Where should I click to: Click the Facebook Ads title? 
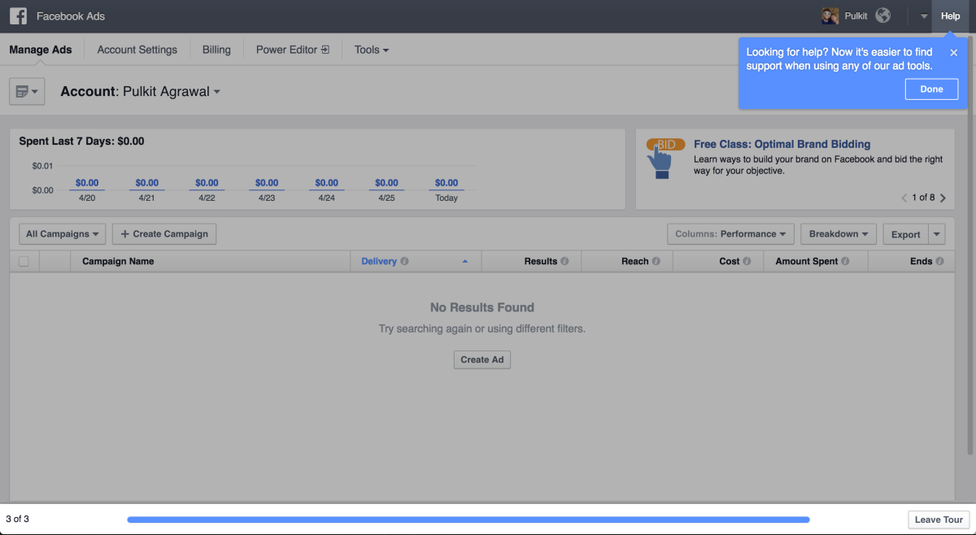tap(71, 16)
